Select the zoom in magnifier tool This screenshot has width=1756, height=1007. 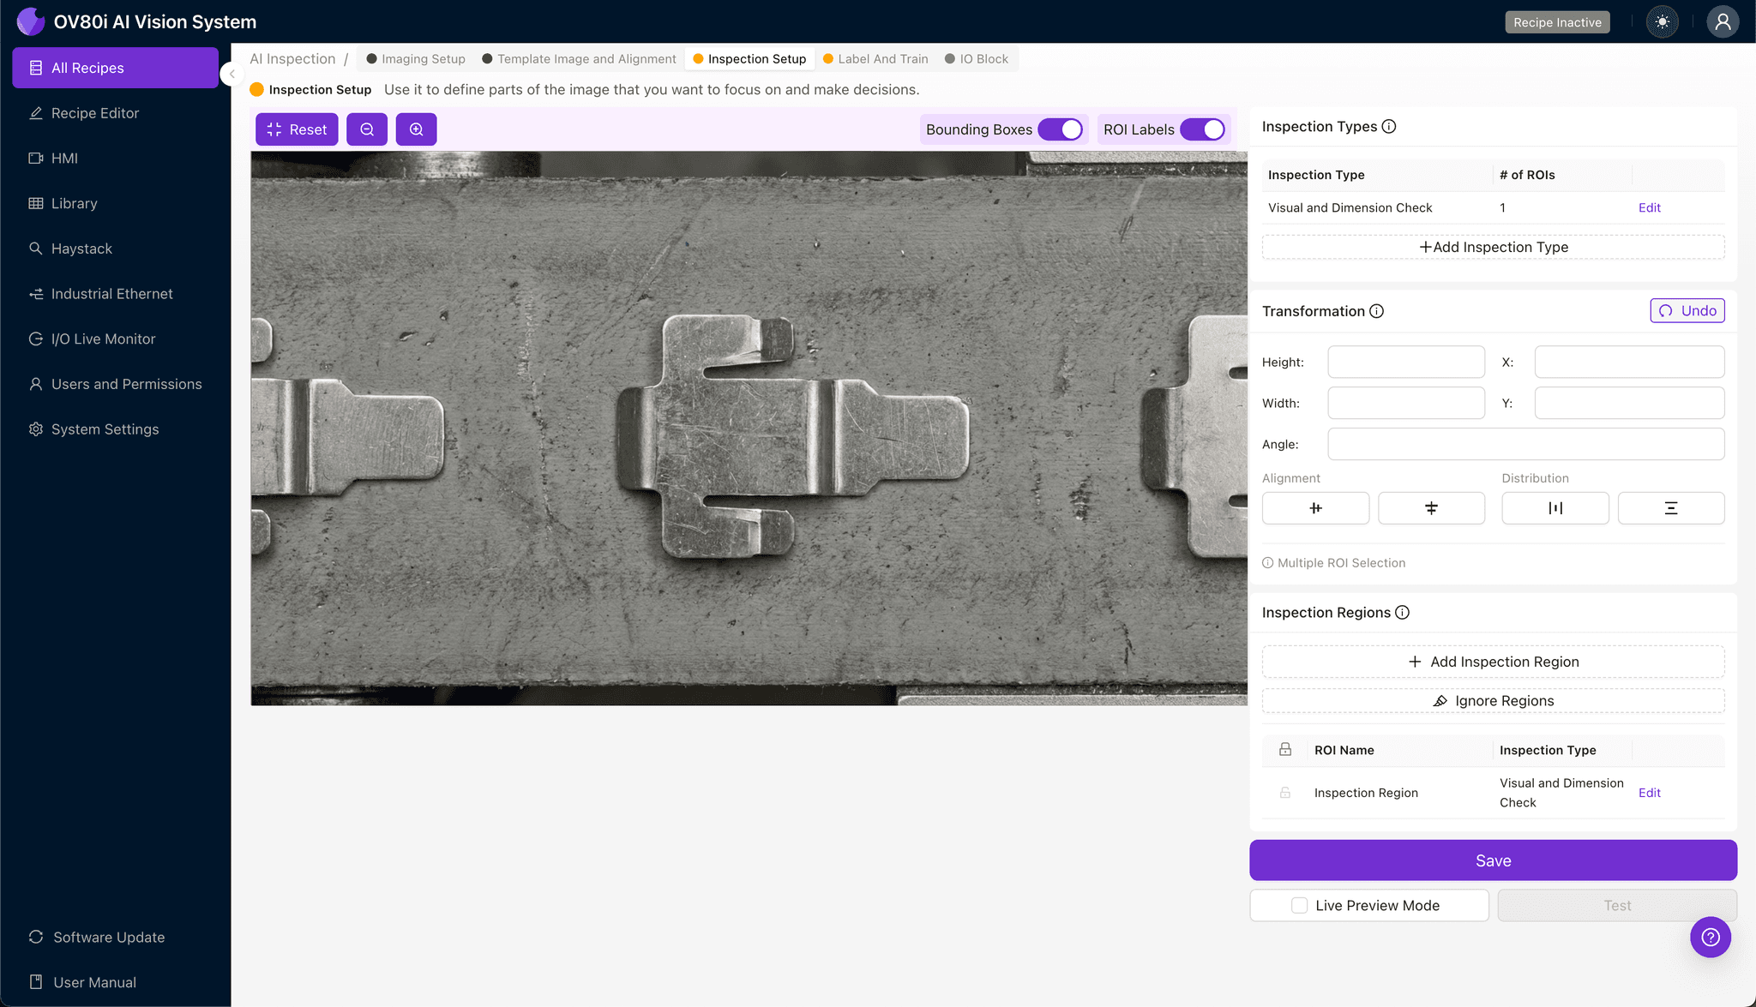[416, 129]
